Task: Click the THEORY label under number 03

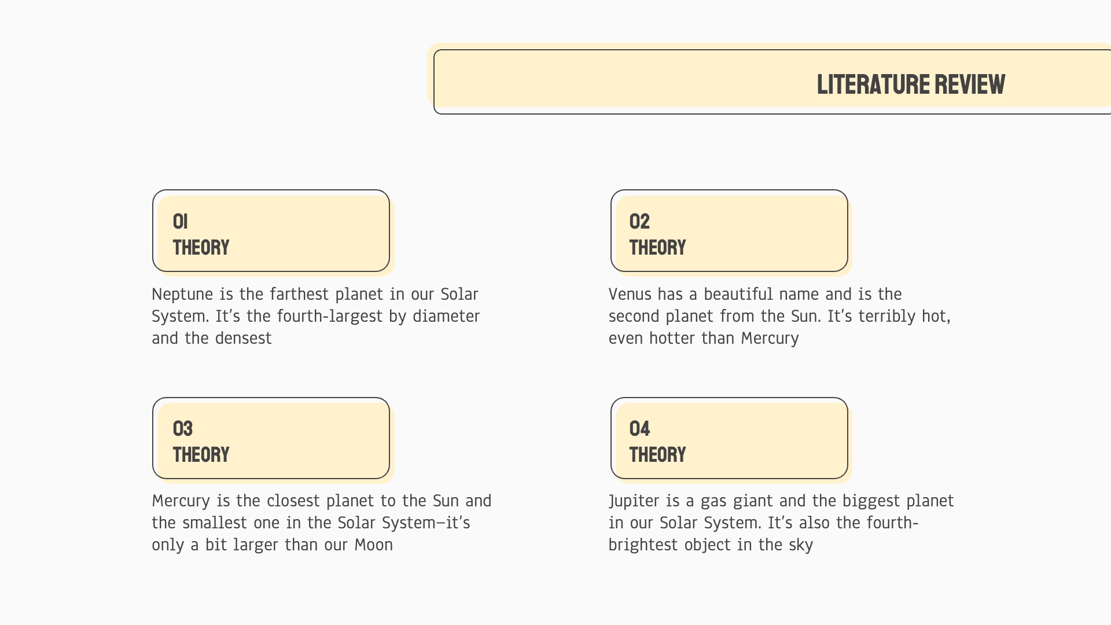Action: point(201,455)
